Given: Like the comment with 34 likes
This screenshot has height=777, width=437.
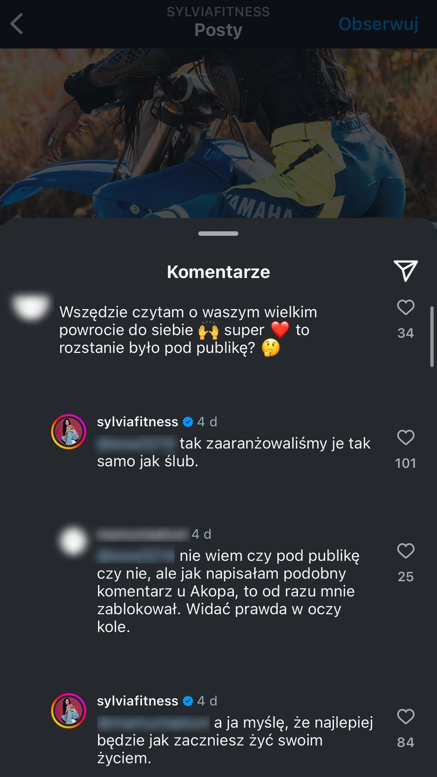Looking at the screenshot, I should [x=405, y=308].
